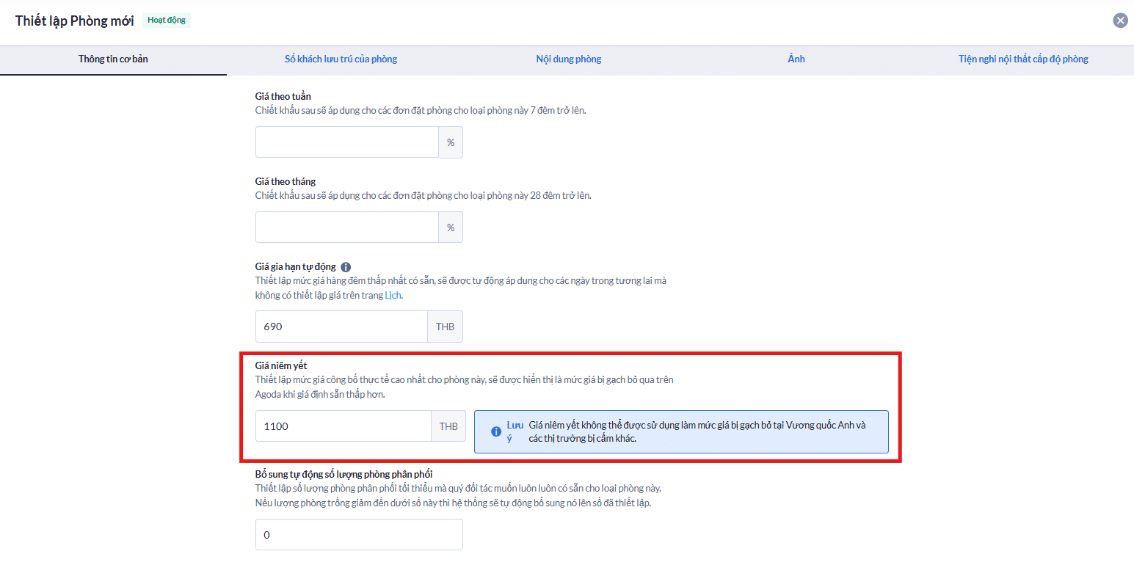The image size is (1134, 565).
Task: Click info icon beside Giá gia hạn tự động
Action: point(346,267)
